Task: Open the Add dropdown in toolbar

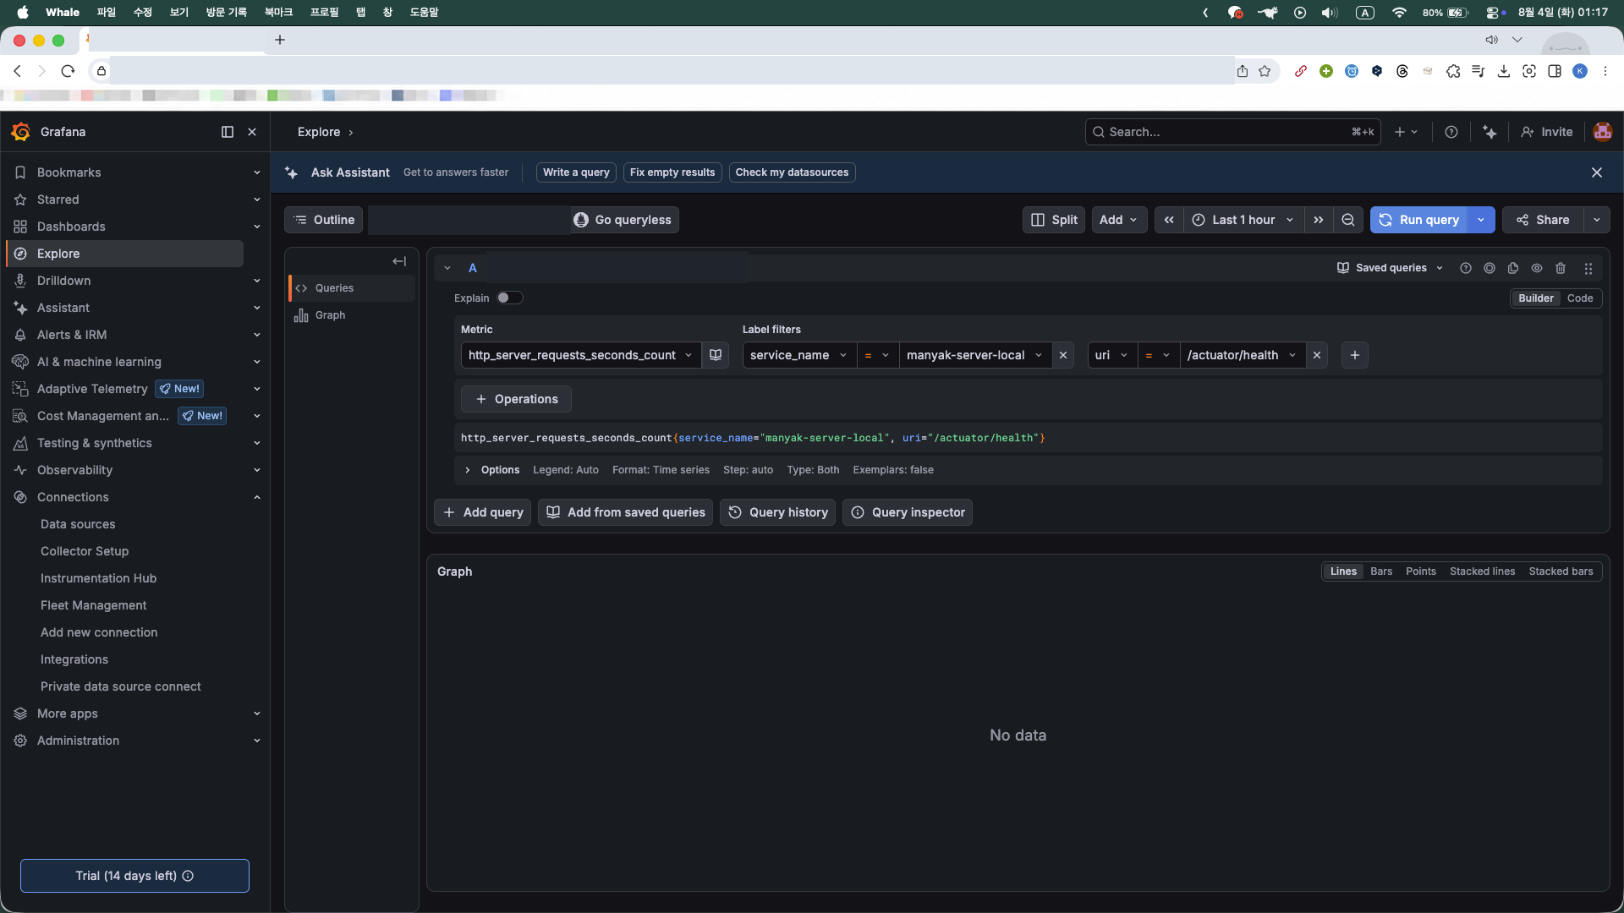Action: pyautogui.click(x=1119, y=220)
